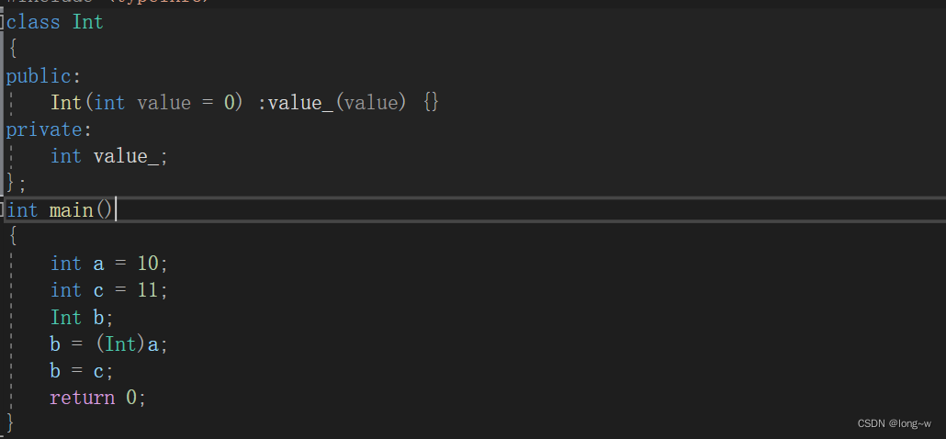The width and height of the screenshot is (946, 439).
Task: Click the Int constructor name
Action: [66, 103]
